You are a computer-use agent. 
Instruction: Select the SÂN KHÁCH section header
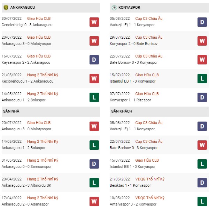tap(159, 111)
